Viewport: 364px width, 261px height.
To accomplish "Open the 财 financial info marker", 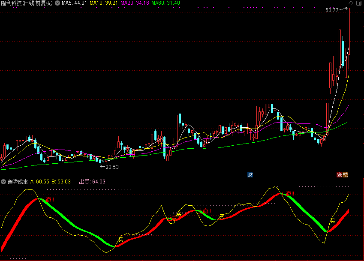I will pos(250,175).
